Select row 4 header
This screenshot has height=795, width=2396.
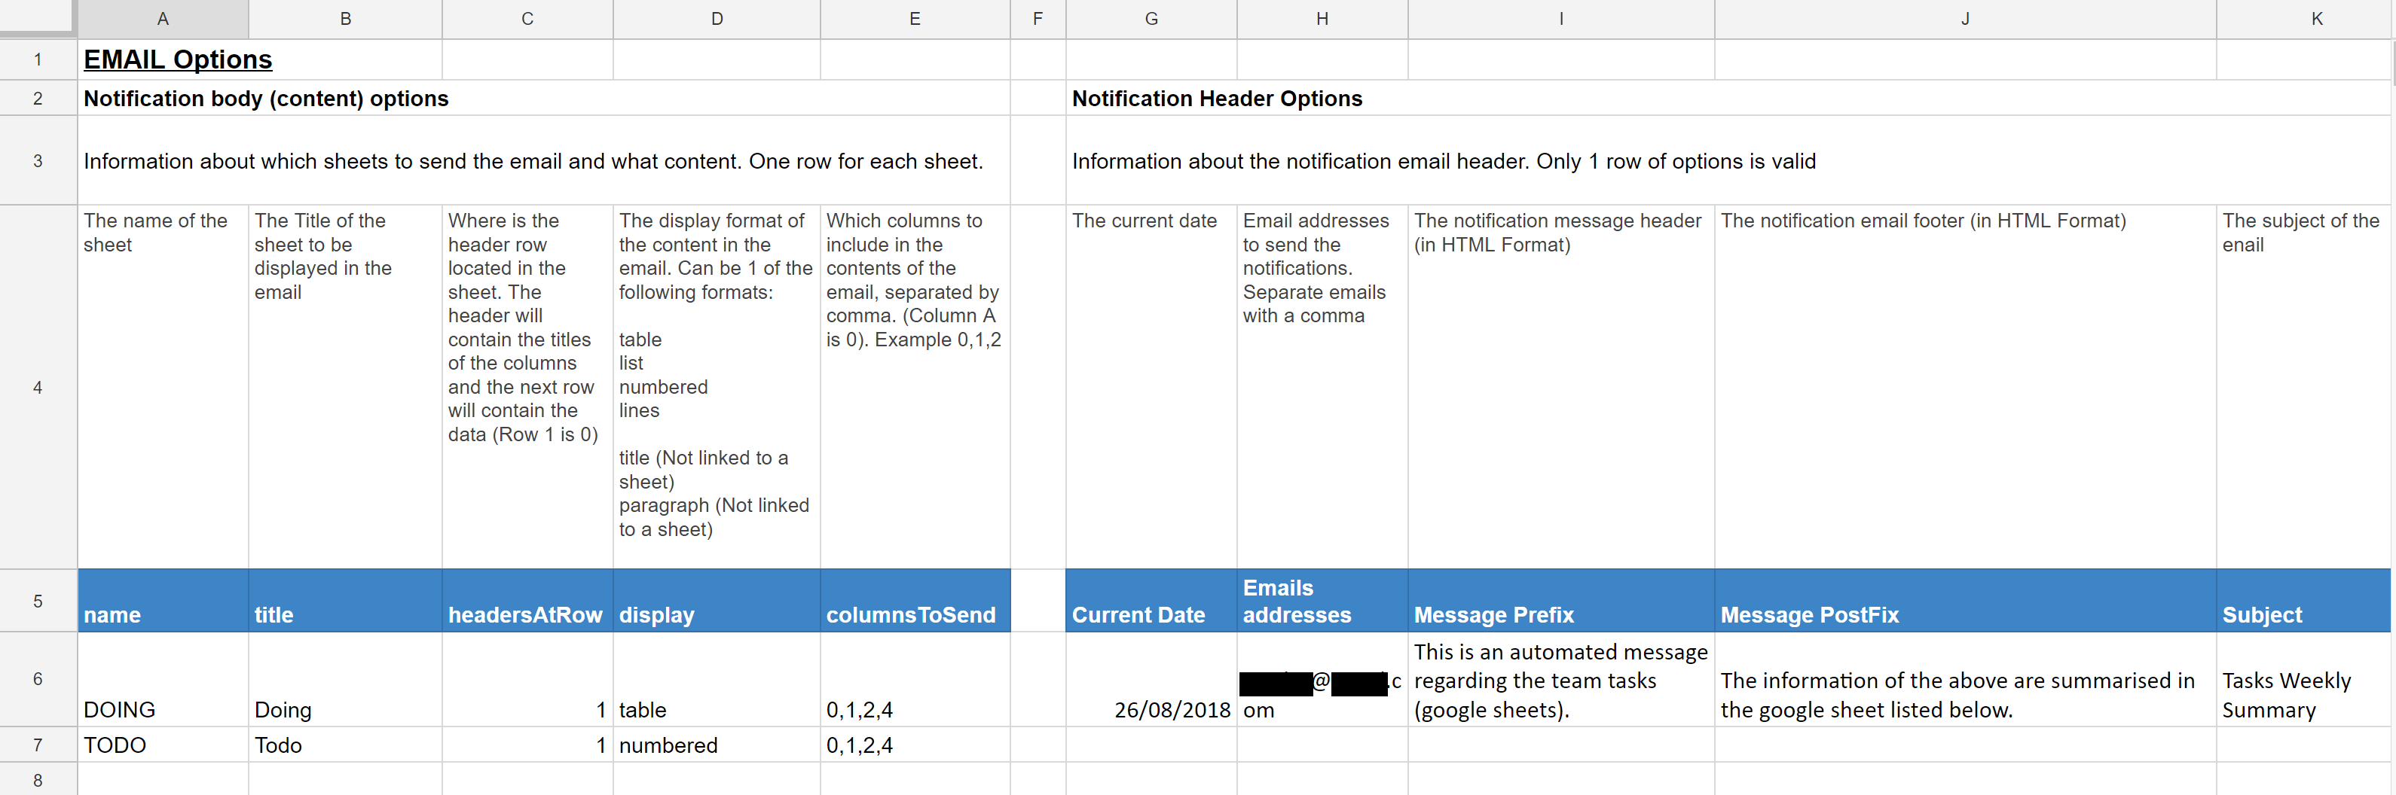38,388
